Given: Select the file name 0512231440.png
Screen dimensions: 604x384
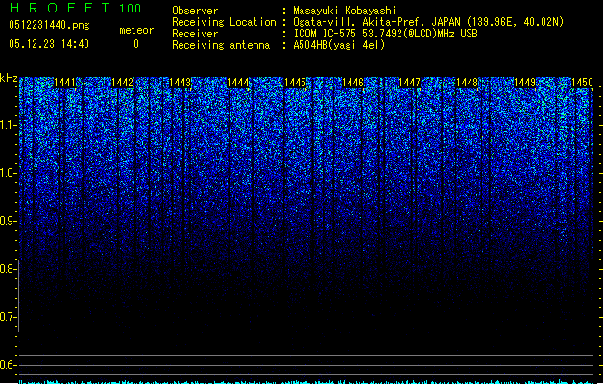Looking at the screenshot, I should point(49,25).
